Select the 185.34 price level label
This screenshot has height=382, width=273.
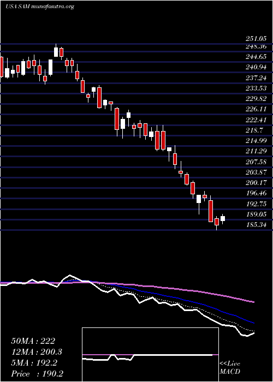256,225
